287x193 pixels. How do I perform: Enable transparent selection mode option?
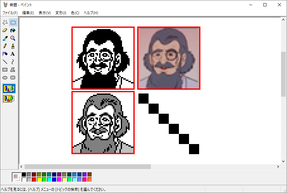(9, 99)
